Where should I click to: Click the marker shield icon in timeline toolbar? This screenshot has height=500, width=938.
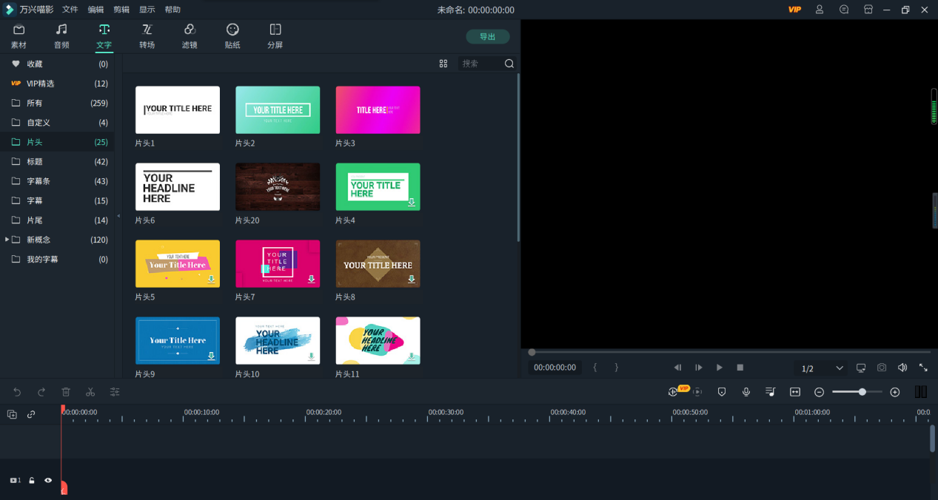click(x=722, y=392)
